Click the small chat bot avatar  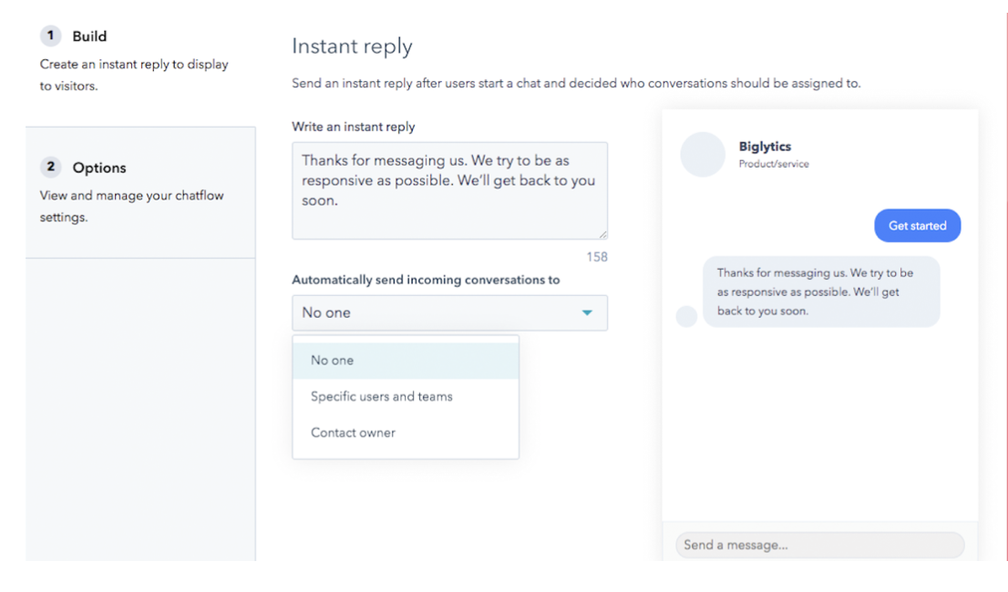(686, 316)
